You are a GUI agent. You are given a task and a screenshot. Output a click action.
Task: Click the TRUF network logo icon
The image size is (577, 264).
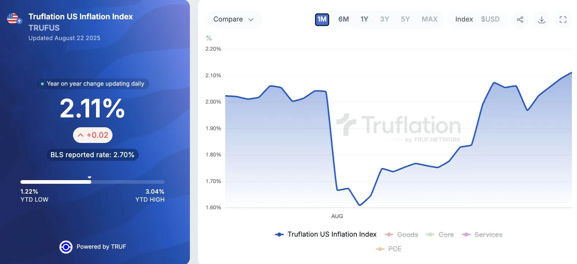(66, 247)
